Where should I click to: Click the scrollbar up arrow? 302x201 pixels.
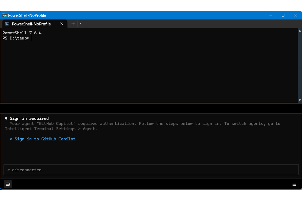300,31
